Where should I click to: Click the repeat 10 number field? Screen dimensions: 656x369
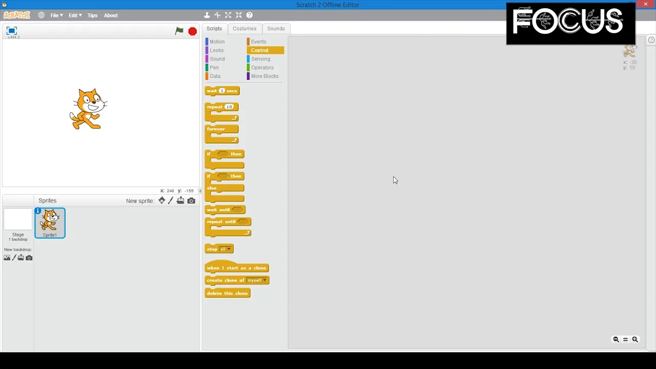point(229,107)
